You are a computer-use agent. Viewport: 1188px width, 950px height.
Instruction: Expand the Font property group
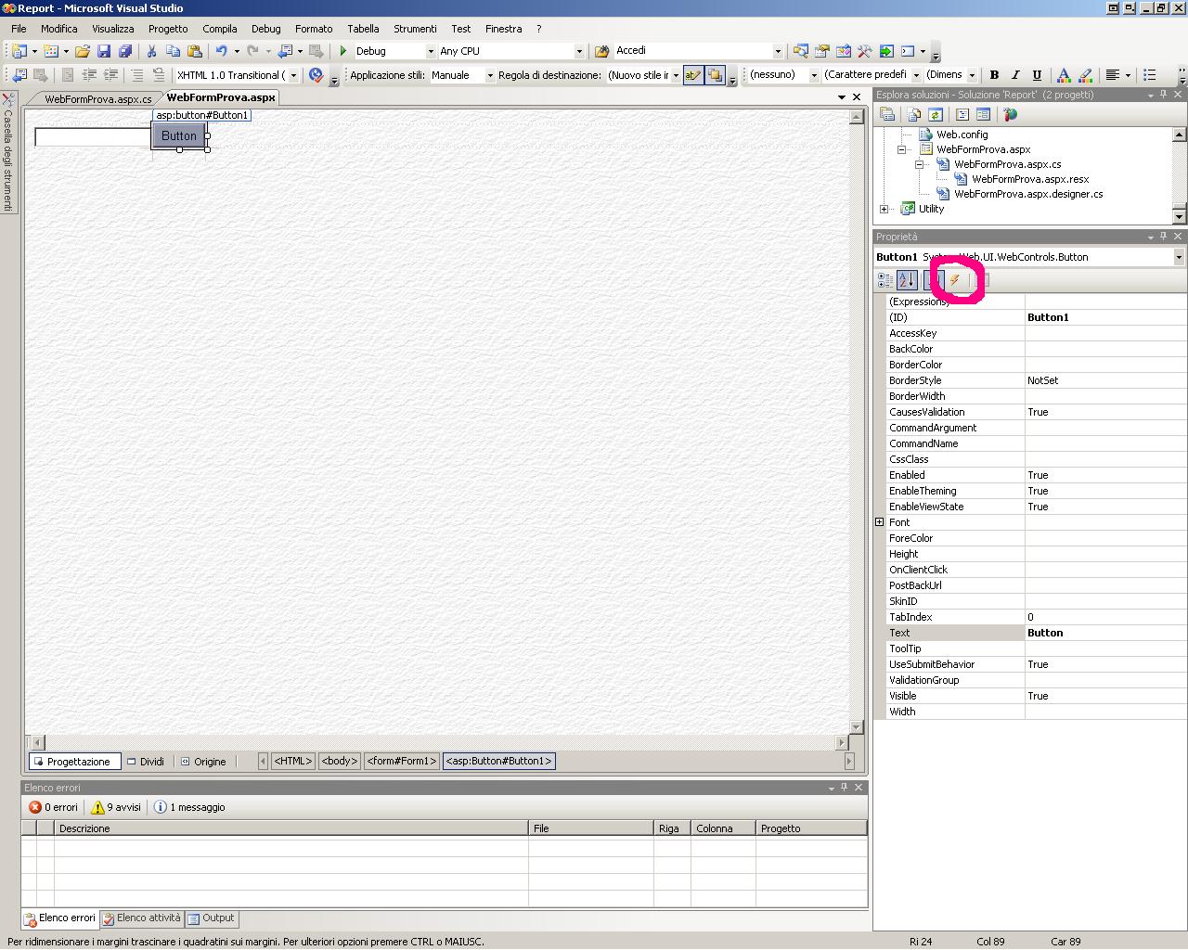click(880, 522)
